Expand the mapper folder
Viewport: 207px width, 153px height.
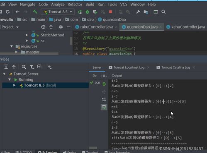pos(16,52)
